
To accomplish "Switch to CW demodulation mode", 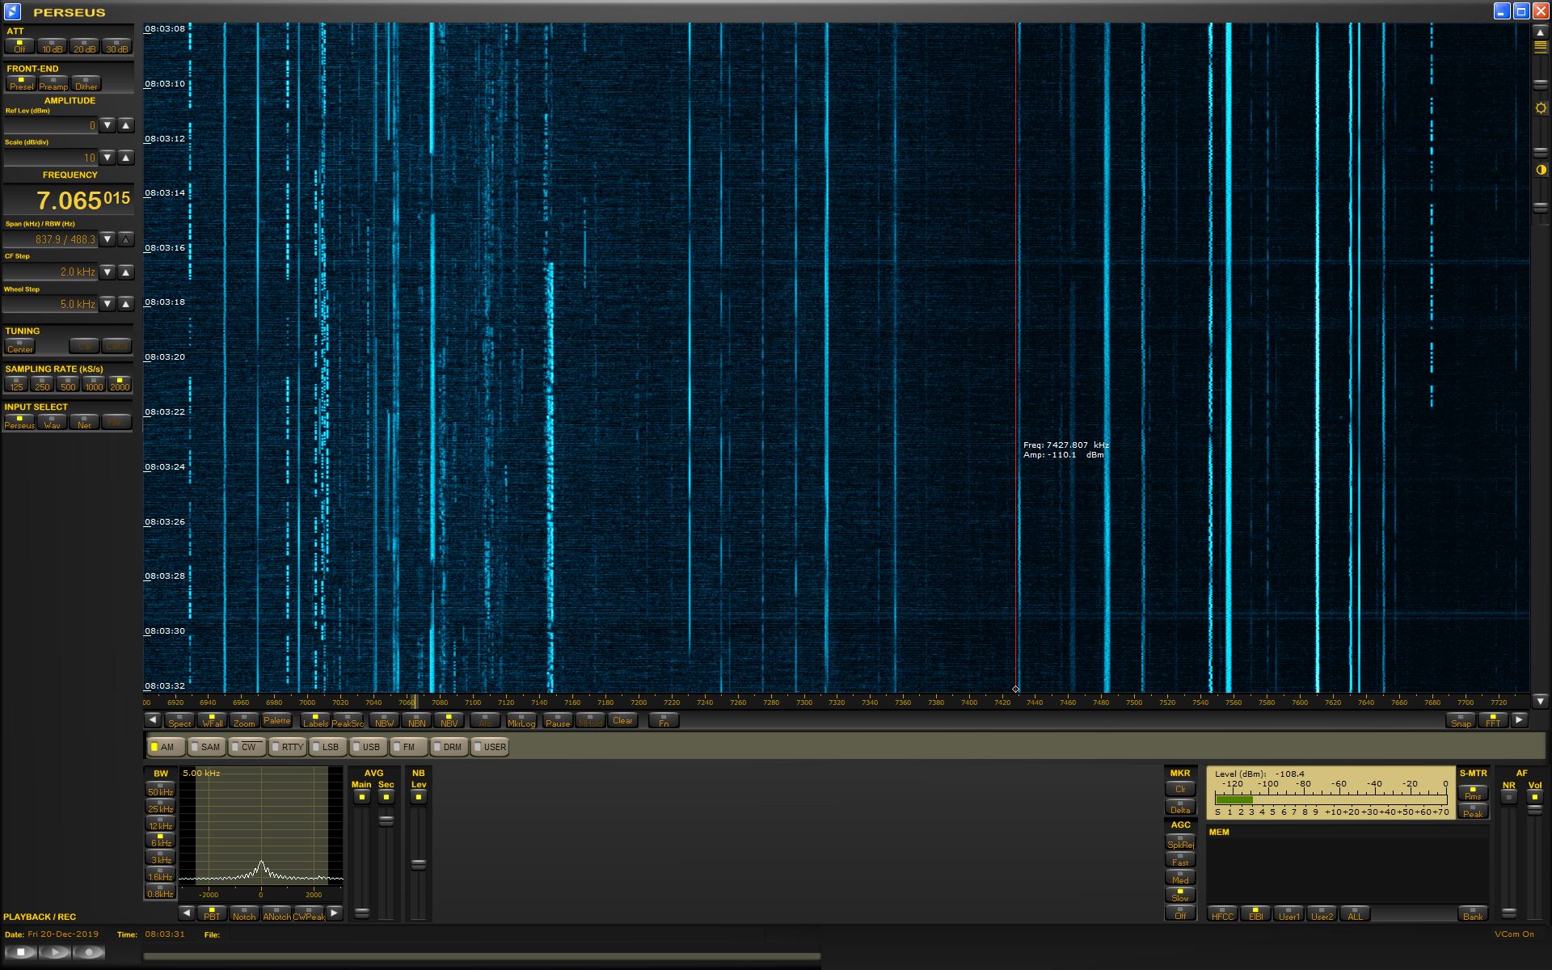I will 246,747.
